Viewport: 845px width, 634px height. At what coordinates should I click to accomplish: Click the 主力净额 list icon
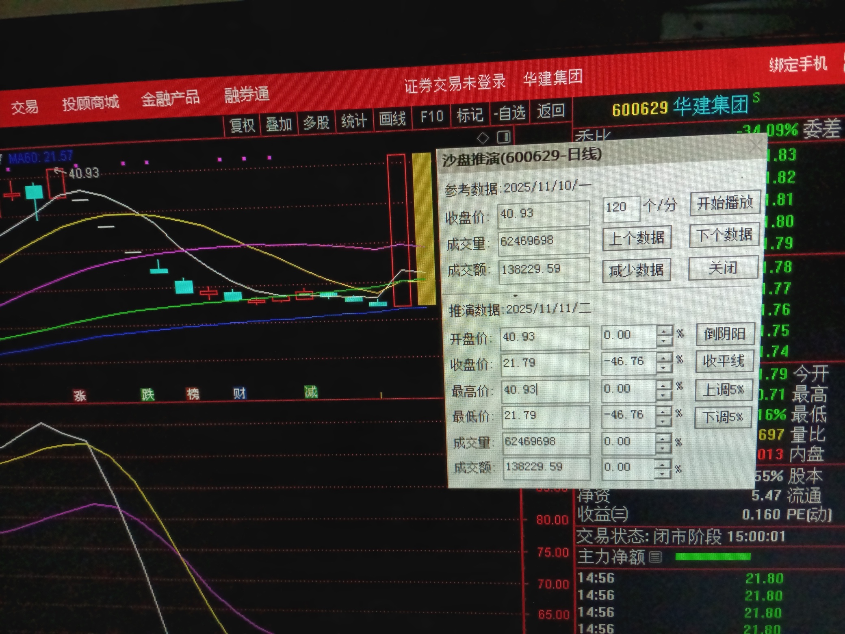[x=655, y=557]
